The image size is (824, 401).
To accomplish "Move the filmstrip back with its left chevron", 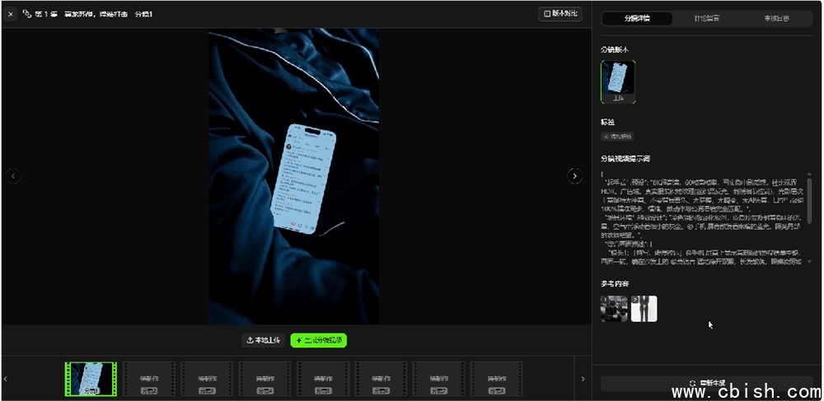I will (6, 379).
